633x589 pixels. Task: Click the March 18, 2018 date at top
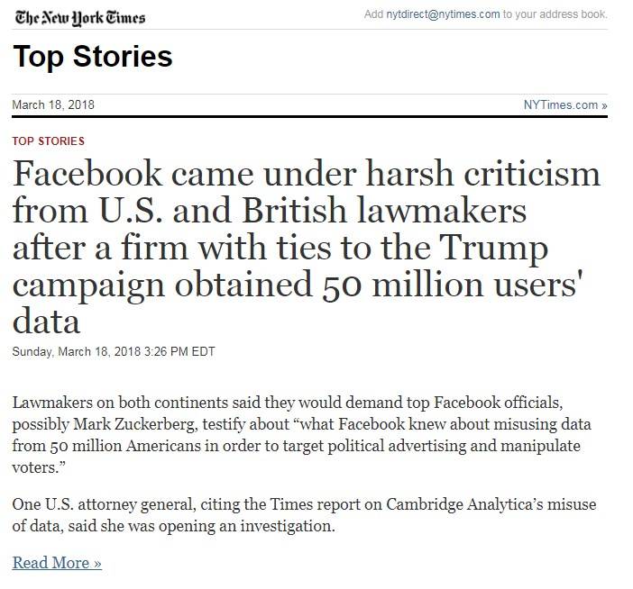coord(53,105)
